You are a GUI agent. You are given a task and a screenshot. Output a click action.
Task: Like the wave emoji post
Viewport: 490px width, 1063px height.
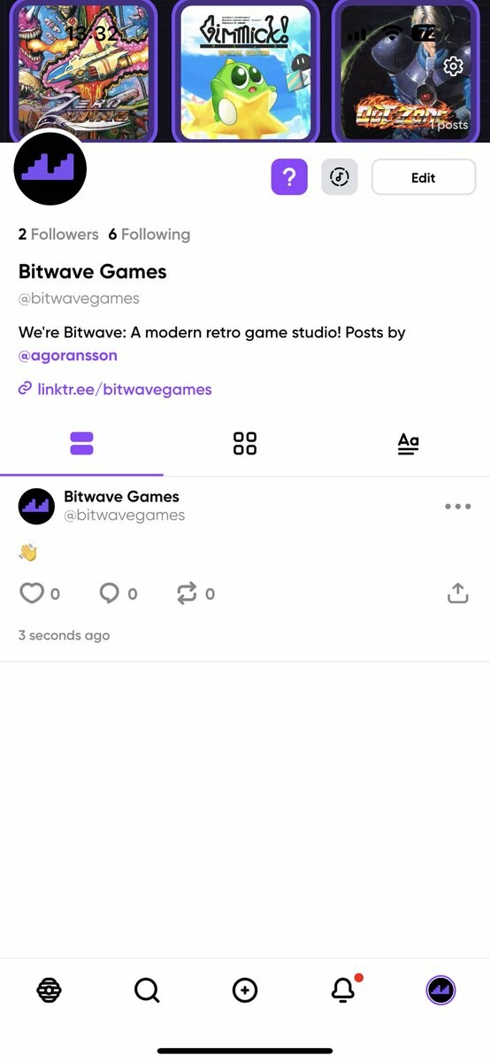click(32, 594)
